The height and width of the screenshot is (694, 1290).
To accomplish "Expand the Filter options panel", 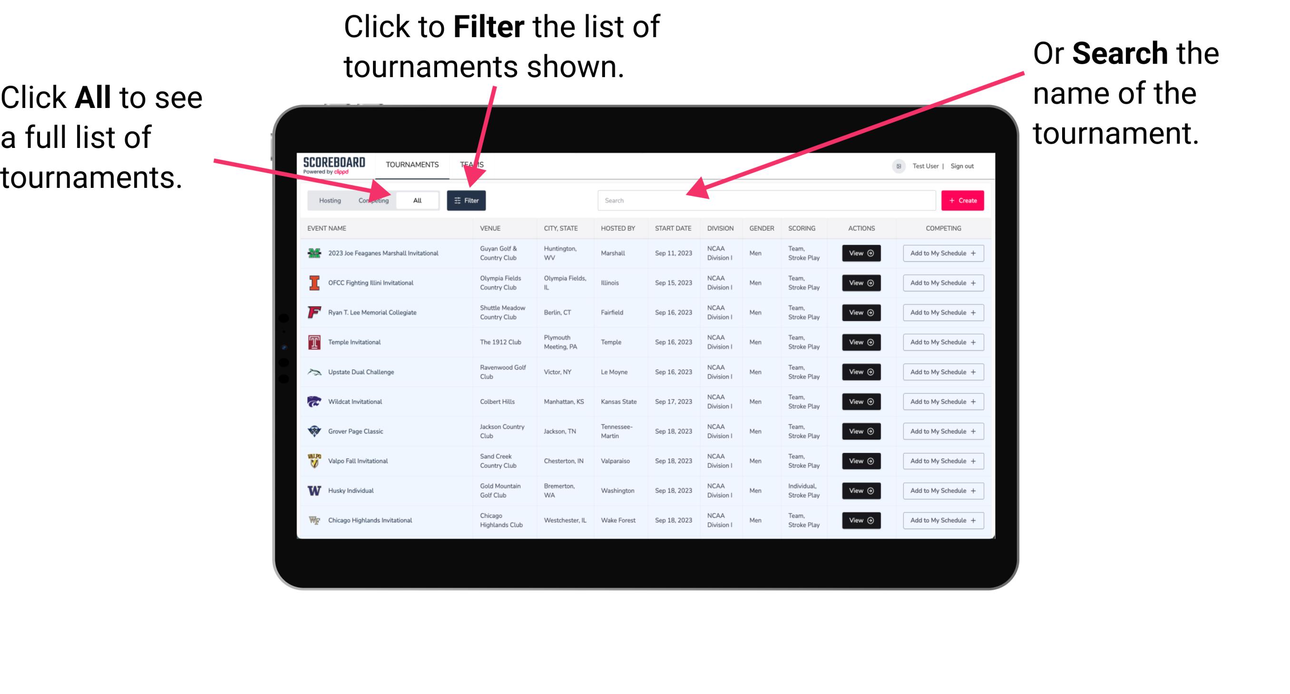I will coord(467,200).
